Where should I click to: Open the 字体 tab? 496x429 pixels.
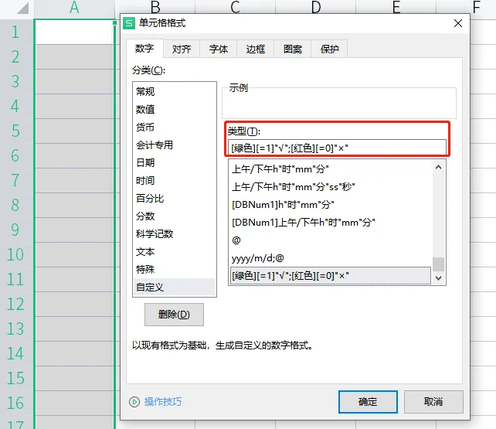pyautogui.click(x=219, y=49)
